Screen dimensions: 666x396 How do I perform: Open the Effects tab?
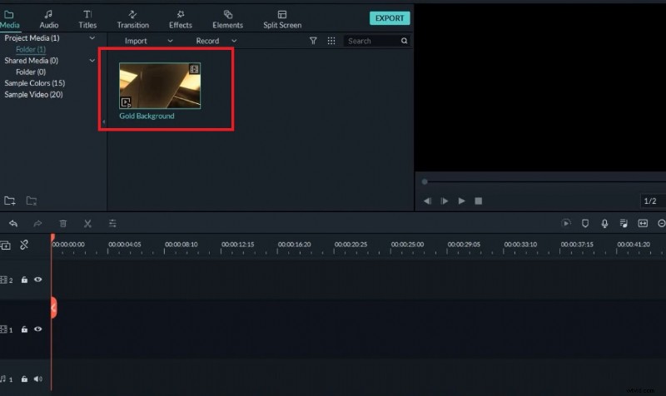181,19
